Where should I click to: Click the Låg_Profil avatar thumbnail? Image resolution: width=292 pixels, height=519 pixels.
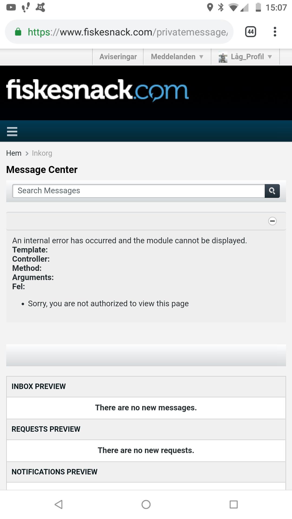coord(223,57)
